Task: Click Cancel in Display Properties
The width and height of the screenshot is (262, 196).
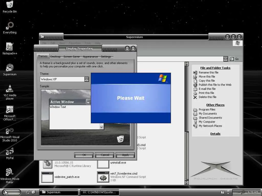Action: 105,155
